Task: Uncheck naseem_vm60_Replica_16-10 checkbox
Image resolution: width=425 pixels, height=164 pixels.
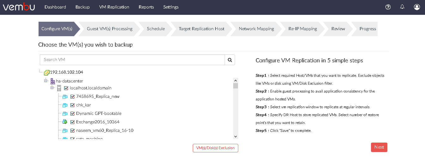Action: (x=72, y=131)
